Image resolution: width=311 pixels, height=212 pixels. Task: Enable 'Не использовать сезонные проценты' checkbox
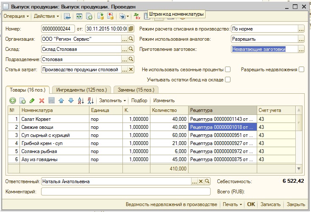228,70
